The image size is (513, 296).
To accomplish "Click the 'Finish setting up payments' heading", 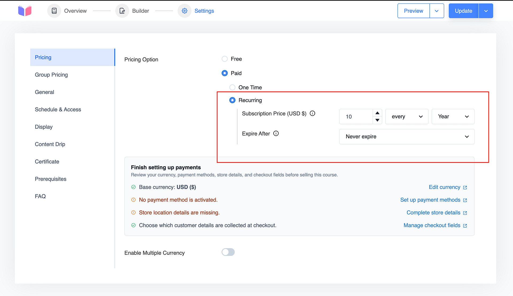I will pos(166,167).
